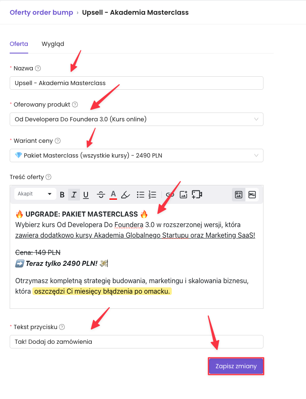306x399 pixels.
Task: Click the Zapisz zmiany button
Action: [x=236, y=366]
